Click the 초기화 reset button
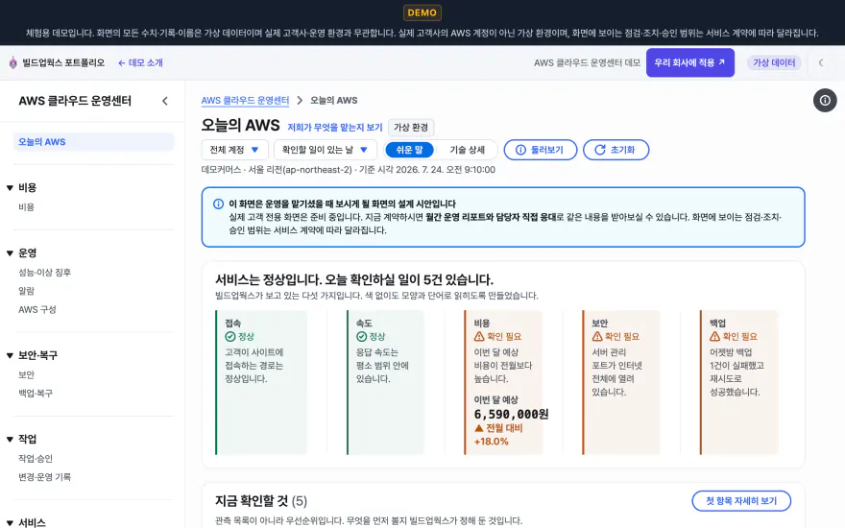 (x=616, y=150)
